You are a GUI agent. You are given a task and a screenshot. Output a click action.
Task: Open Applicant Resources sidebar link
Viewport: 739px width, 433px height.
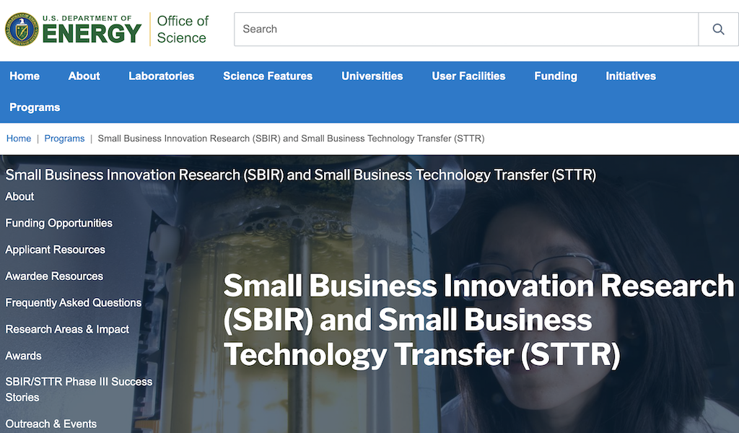pos(56,250)
